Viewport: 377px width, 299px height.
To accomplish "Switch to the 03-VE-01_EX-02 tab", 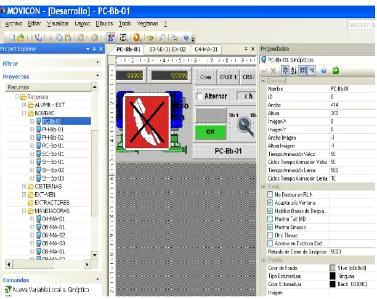I will click(x=168, y=49).
